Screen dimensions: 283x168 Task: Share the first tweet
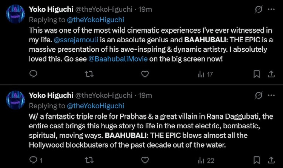point(271,74)
